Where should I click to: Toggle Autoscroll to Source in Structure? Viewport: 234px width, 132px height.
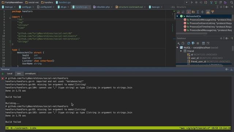(x=208, y=12)
